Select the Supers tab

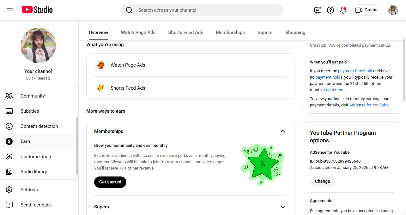click(265, 33)
